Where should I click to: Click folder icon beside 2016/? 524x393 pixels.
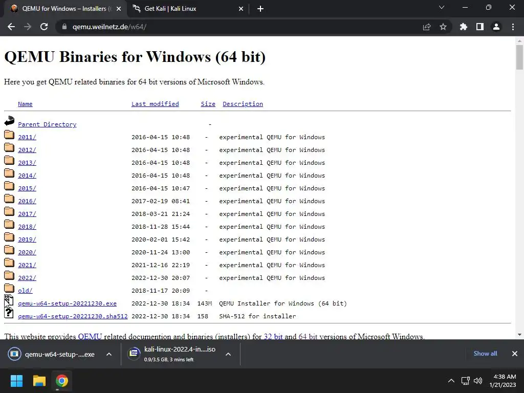9,199
